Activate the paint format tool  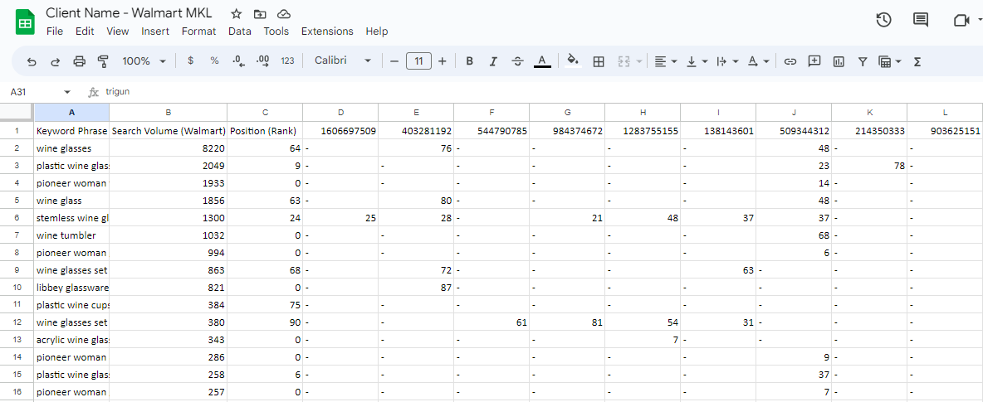104,61
